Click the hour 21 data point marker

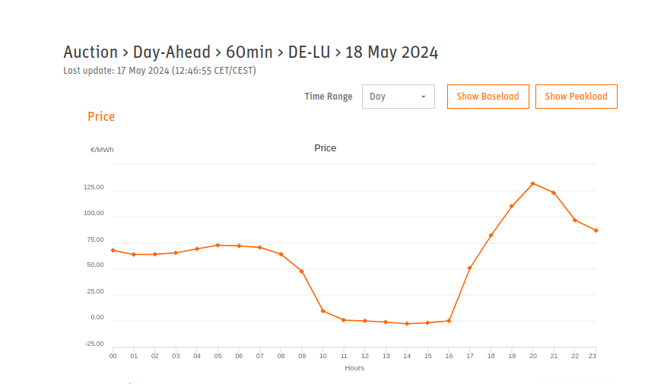click(554, 193)
